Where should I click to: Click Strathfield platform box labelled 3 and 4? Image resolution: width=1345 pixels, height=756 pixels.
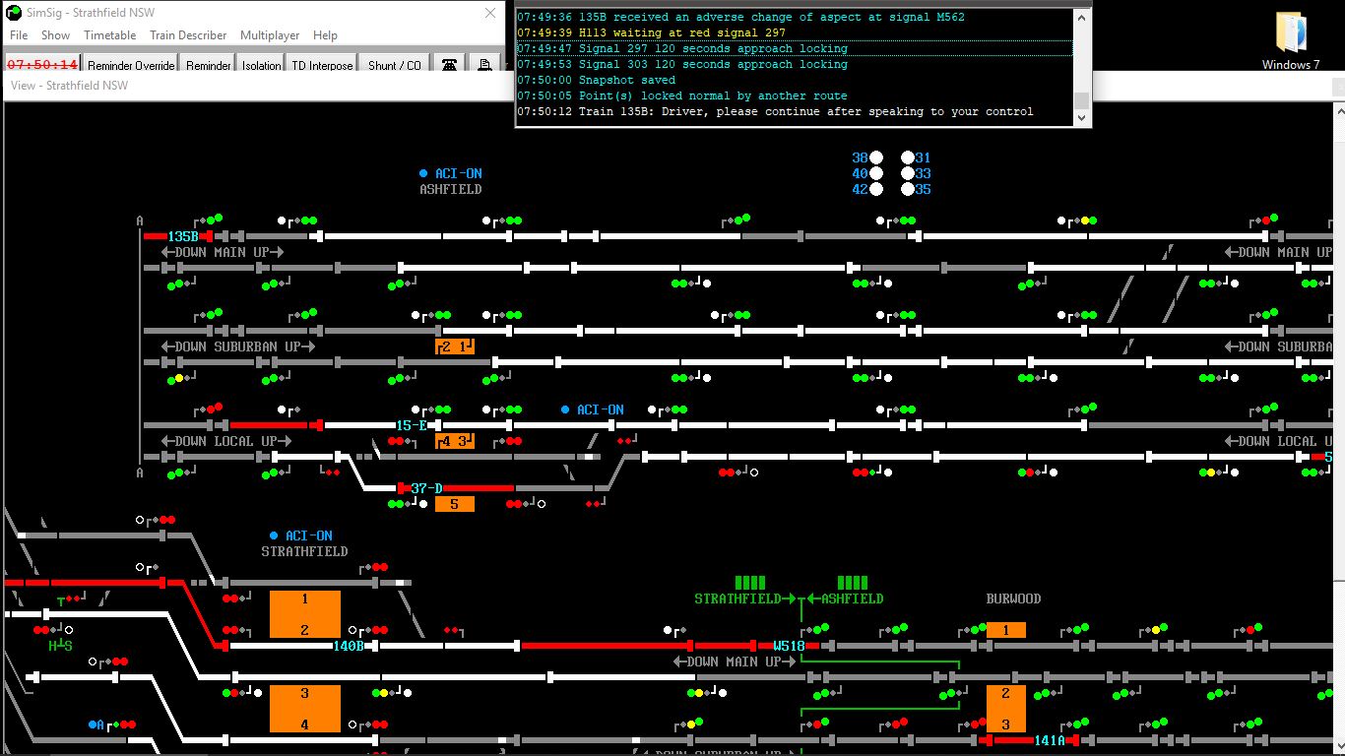(x=305, y=709)
